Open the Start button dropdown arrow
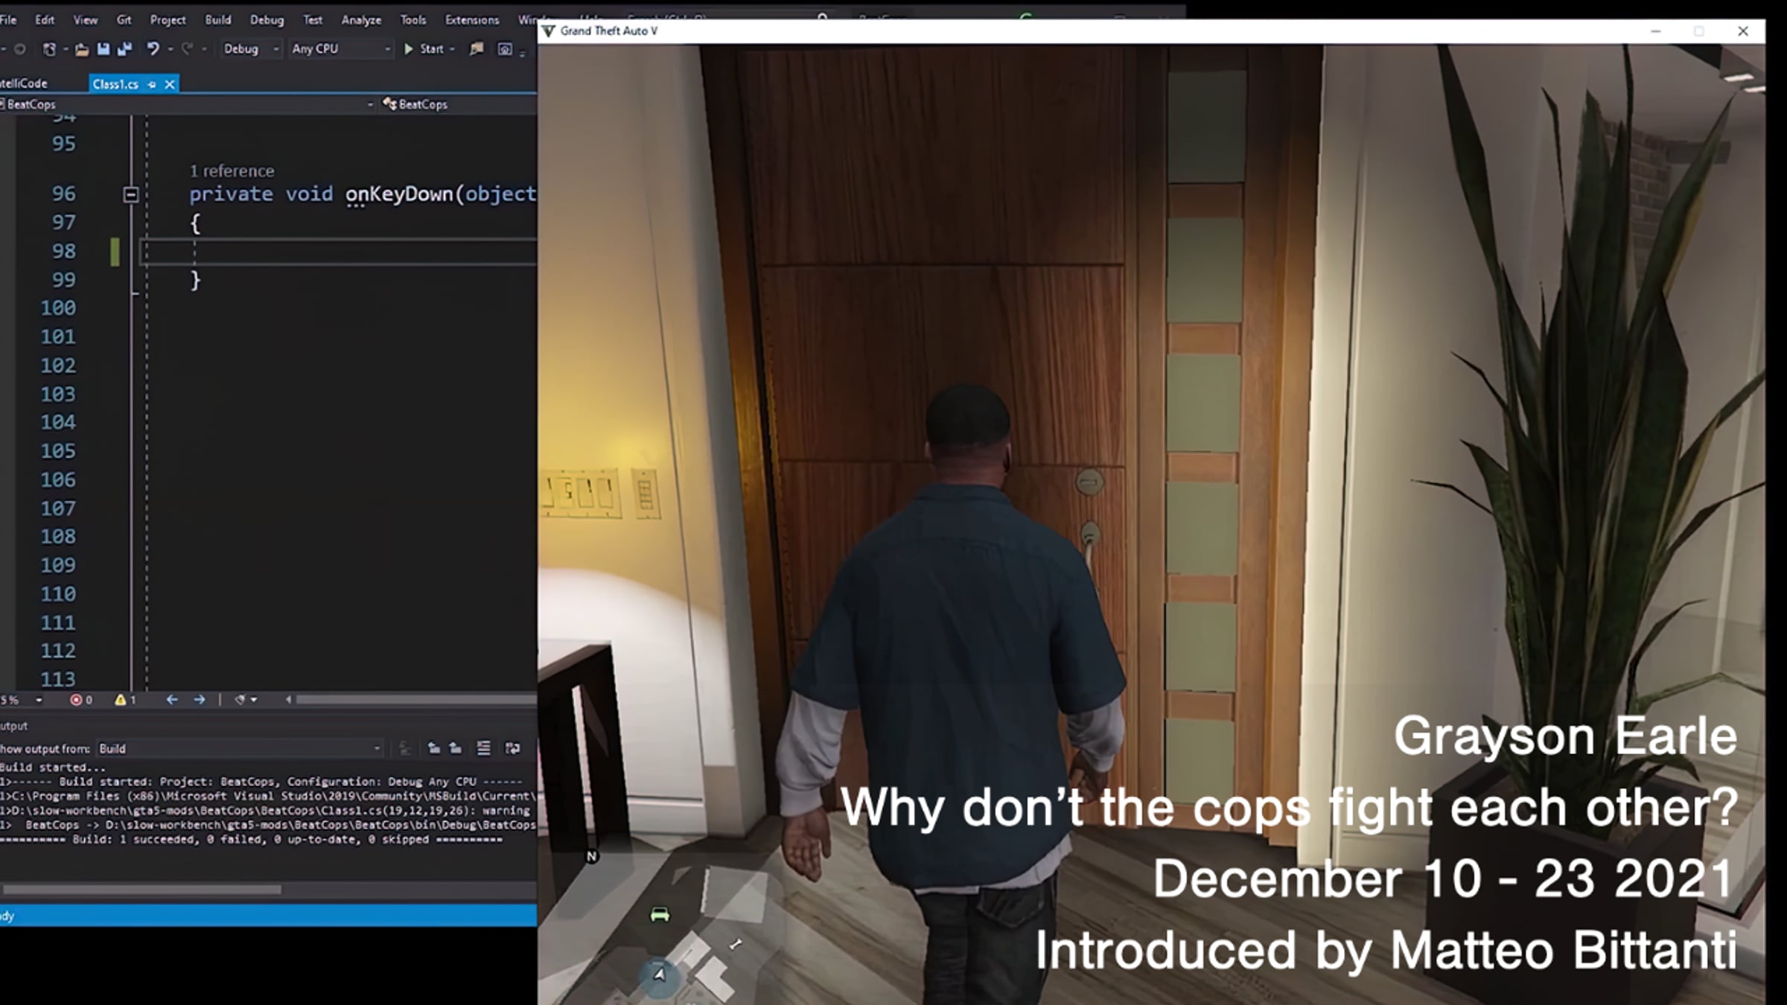Screen dimensions: 1787x1005 (452, 49)
